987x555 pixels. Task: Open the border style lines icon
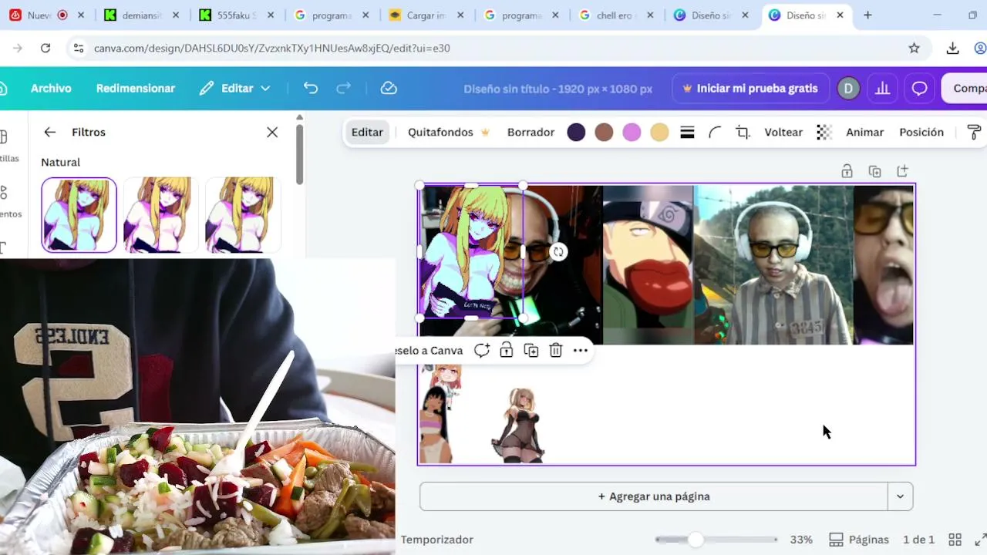point(687,133)
